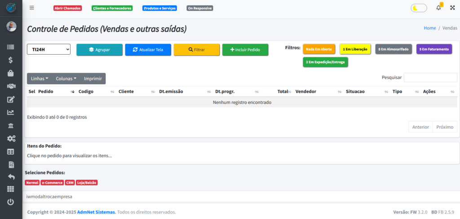Click the Incluir Pedido button
The width and height of the screenshot is (460, 219).
(x=245, y=50)
